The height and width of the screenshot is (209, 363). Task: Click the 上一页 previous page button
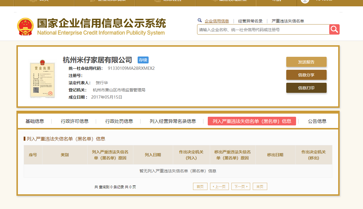coord(220,187)
